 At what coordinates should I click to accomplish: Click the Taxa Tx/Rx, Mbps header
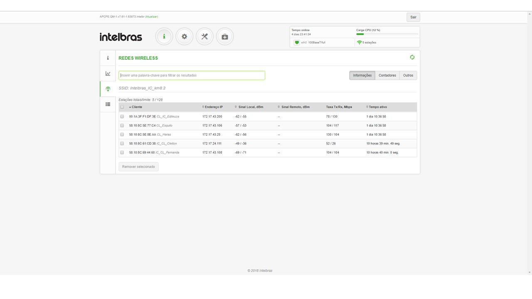[x=339, y=107]
